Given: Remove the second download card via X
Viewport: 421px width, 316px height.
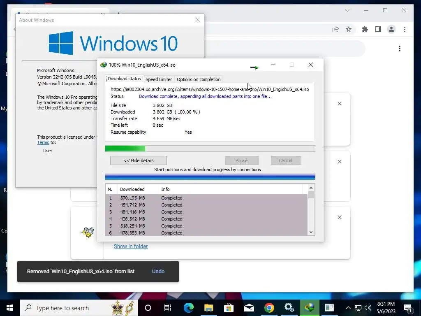Looking at the screenshot, I should coord(339,162).
